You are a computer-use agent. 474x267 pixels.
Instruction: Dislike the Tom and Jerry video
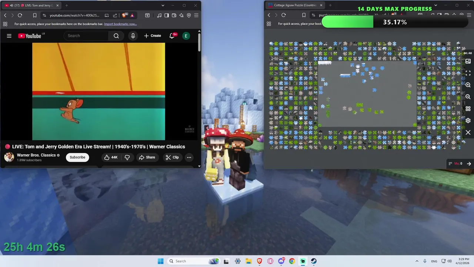[x=127, y=157]
